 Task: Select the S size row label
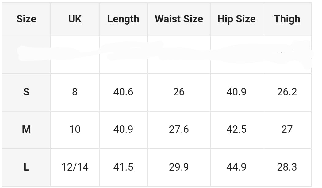(x=26, y=92)
